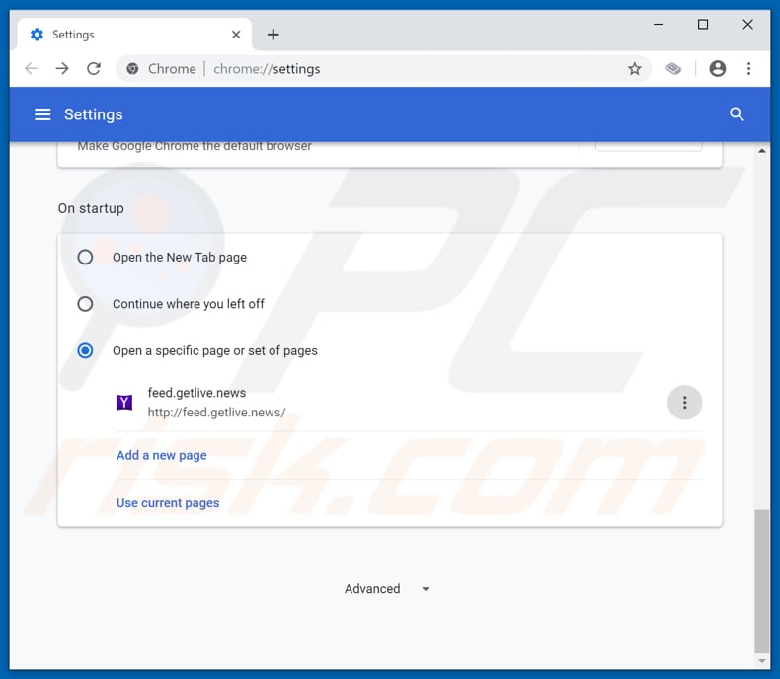The image size is (780, 679).
Task: Bookmark this page with the star icon
Action: click(634, 69)
